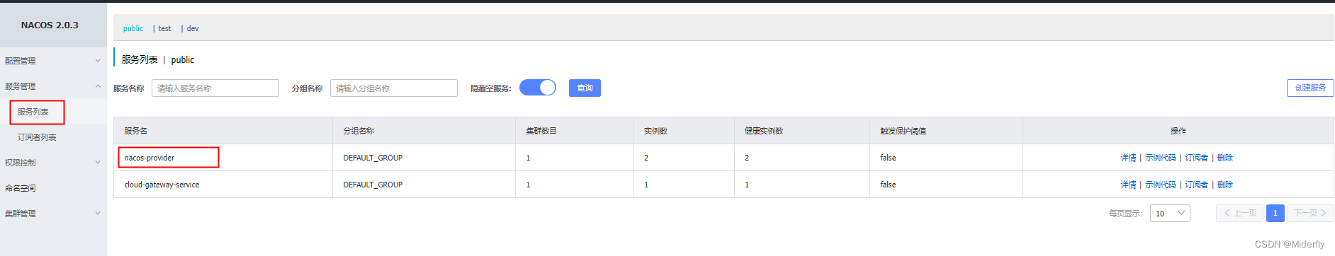Screen dimensions: 1335x256
Task: Focus the 分组名称 input field
Action: [394, 88]
